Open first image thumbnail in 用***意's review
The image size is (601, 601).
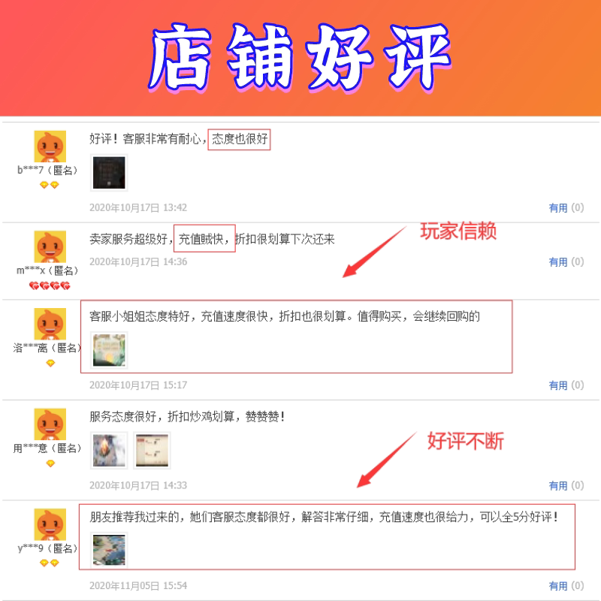[109, 450]
